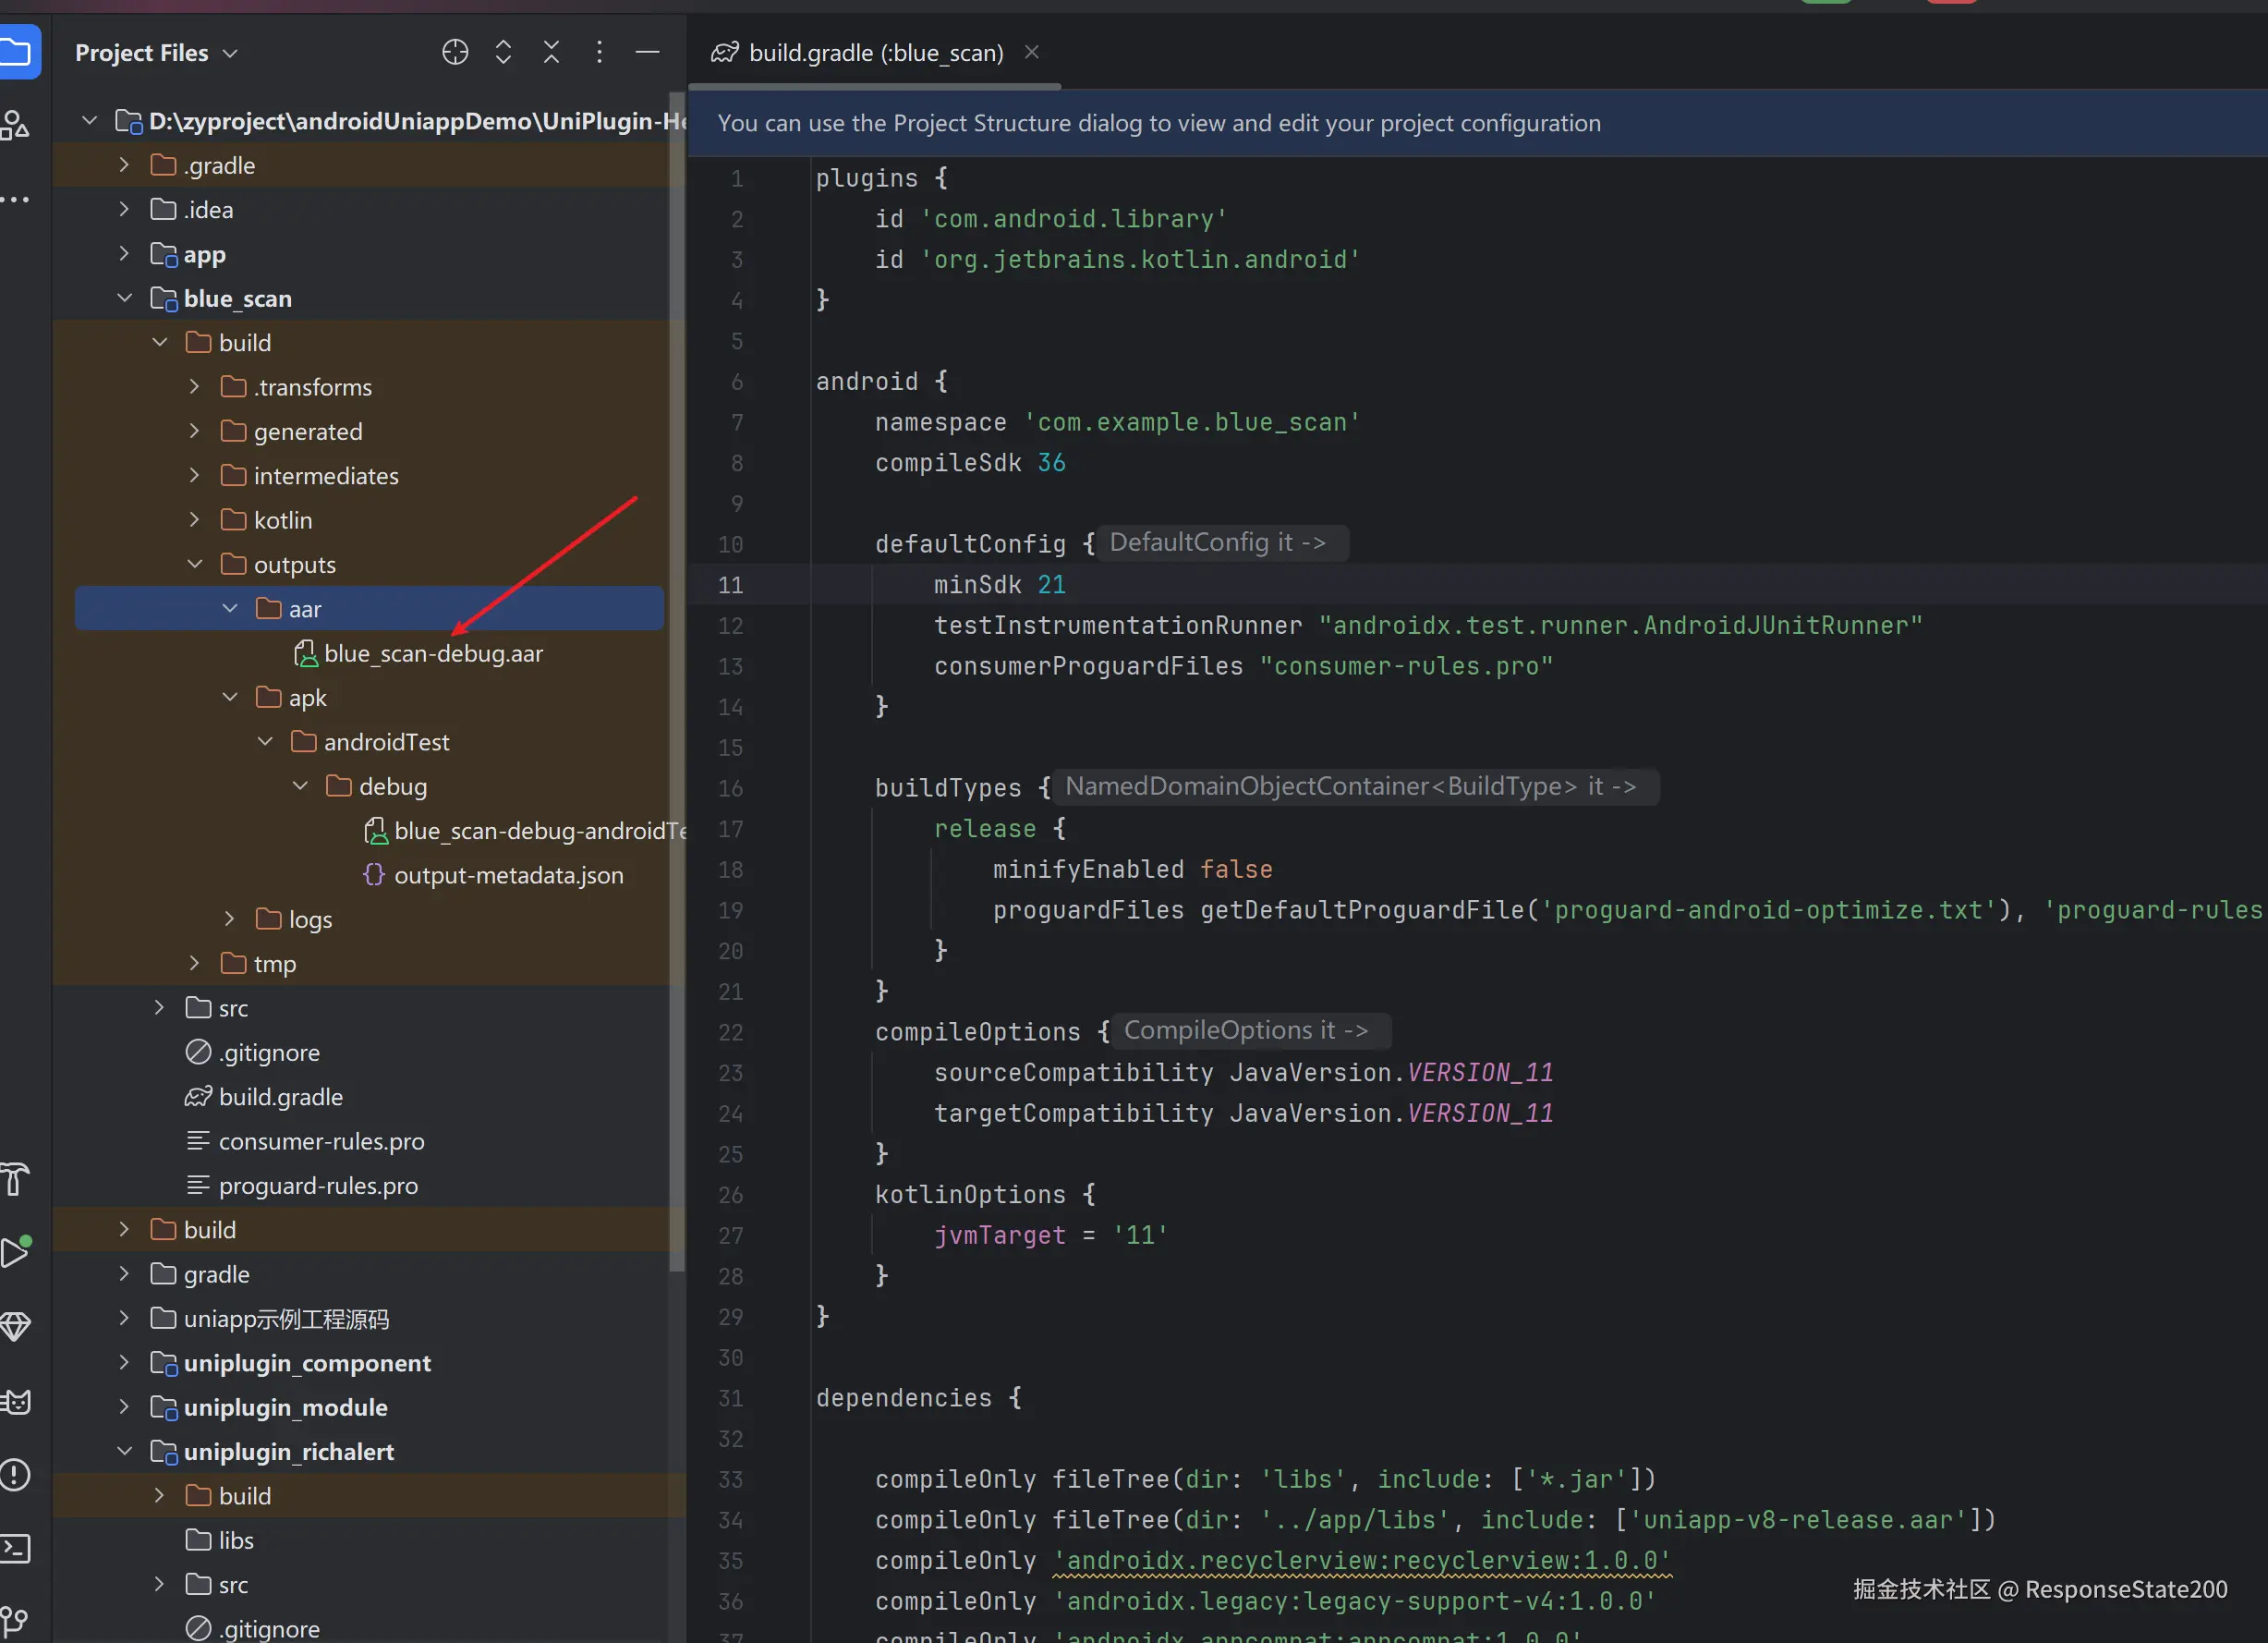Expand the uniplugin_component module
The image size is (2268, 1643).
pos(124,1362)
